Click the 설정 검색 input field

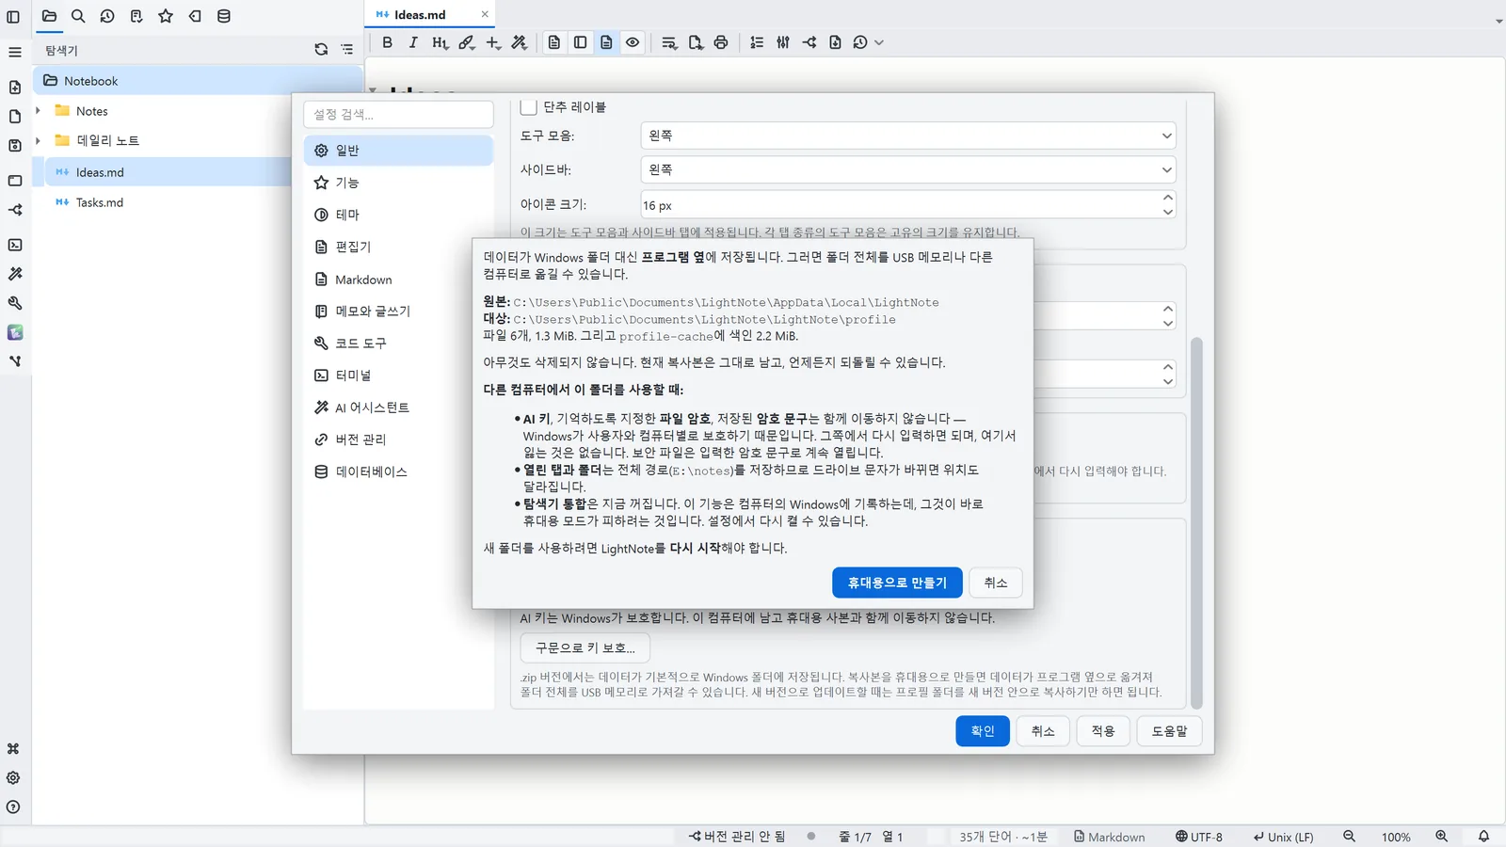pos(398,115)
